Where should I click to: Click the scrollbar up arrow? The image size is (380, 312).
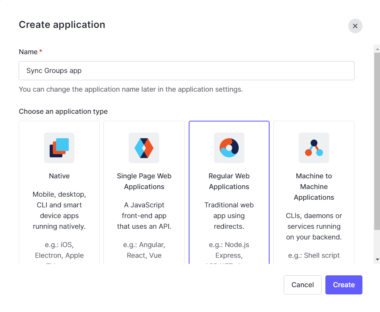click(x=377, y=49)
